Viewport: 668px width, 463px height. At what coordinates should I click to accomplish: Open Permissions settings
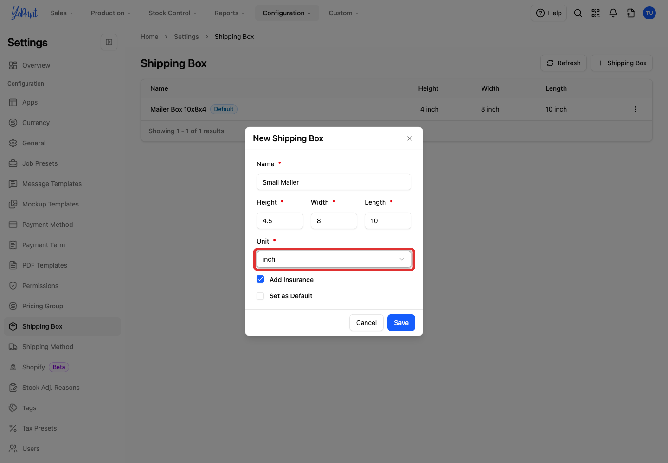click(62, 286)
